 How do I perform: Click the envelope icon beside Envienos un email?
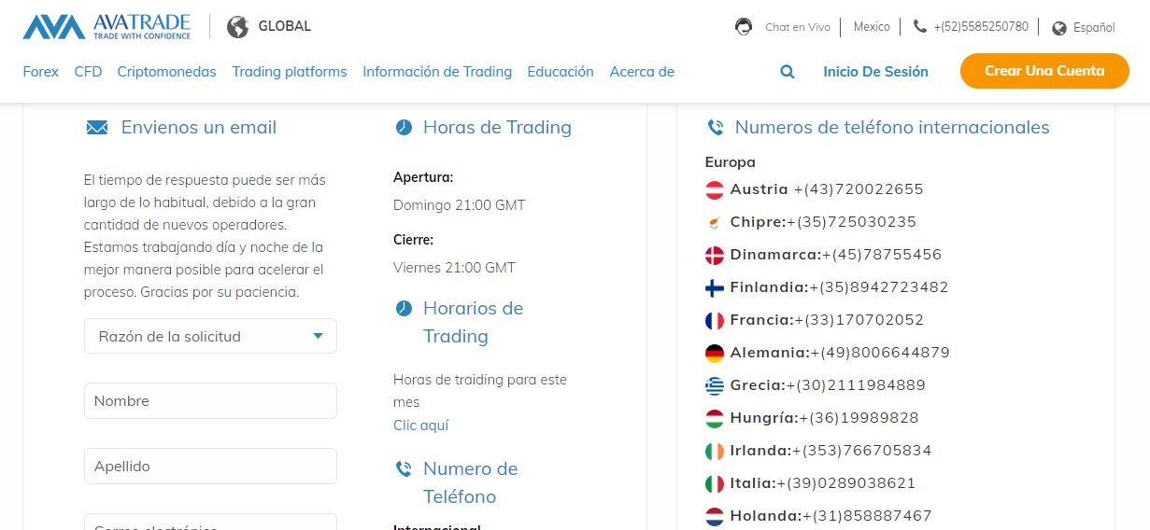(97, 128)
